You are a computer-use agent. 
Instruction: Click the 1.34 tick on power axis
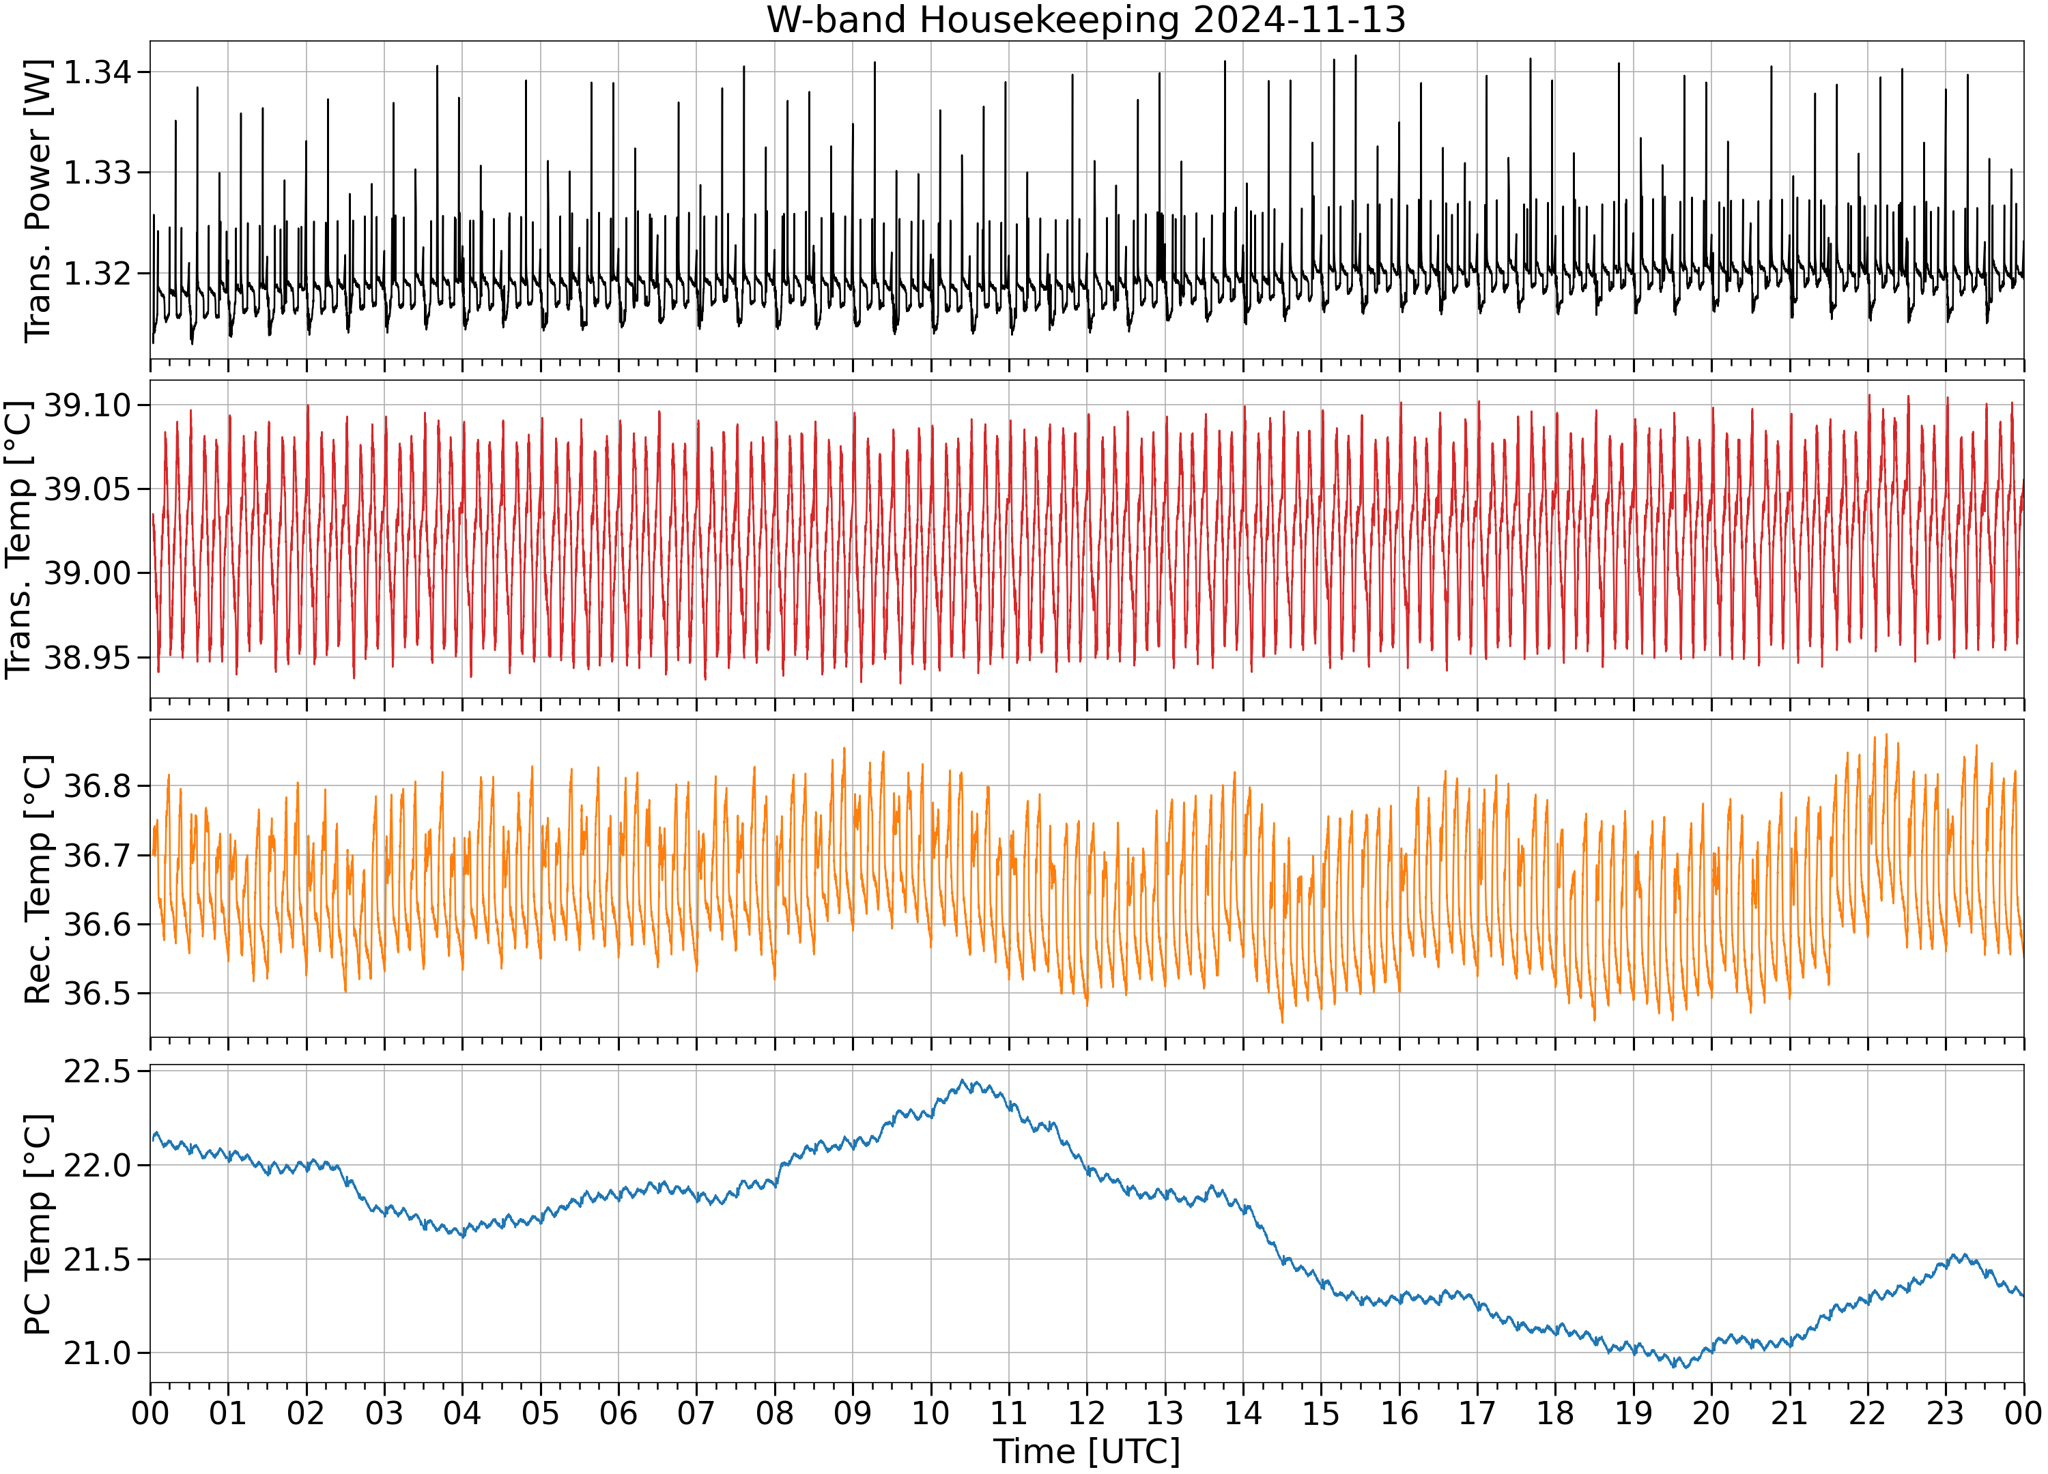(97, 72)
